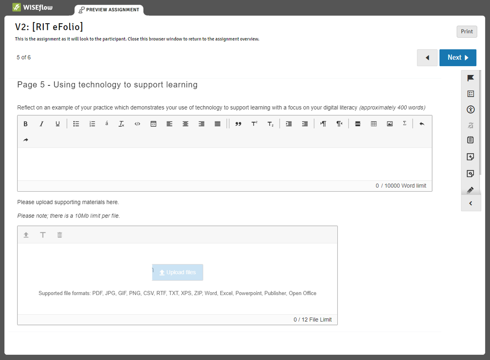Click the upload icon in file toolbar
This screenshot has height=360, width=490.
point(26,235)
